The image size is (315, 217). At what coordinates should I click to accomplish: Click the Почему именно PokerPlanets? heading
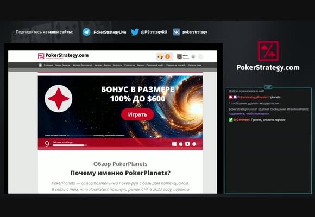pyautogui.click(x=121, y=173)
